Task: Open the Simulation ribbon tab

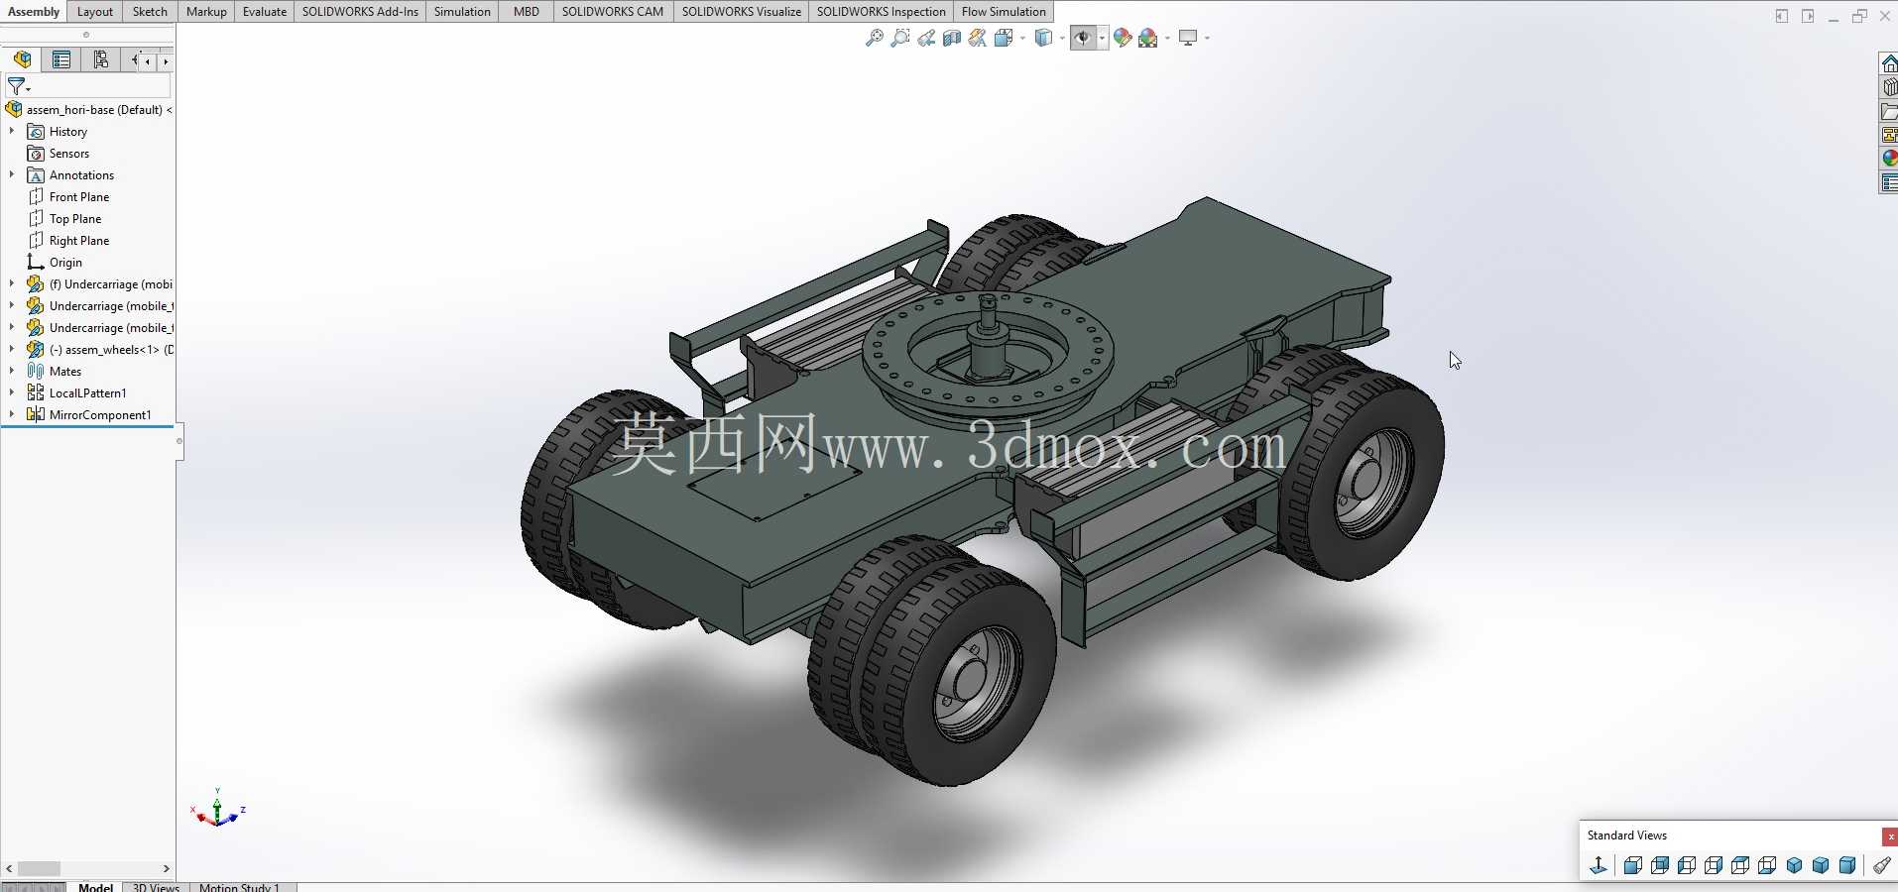Action: click(x=462, y=11)
